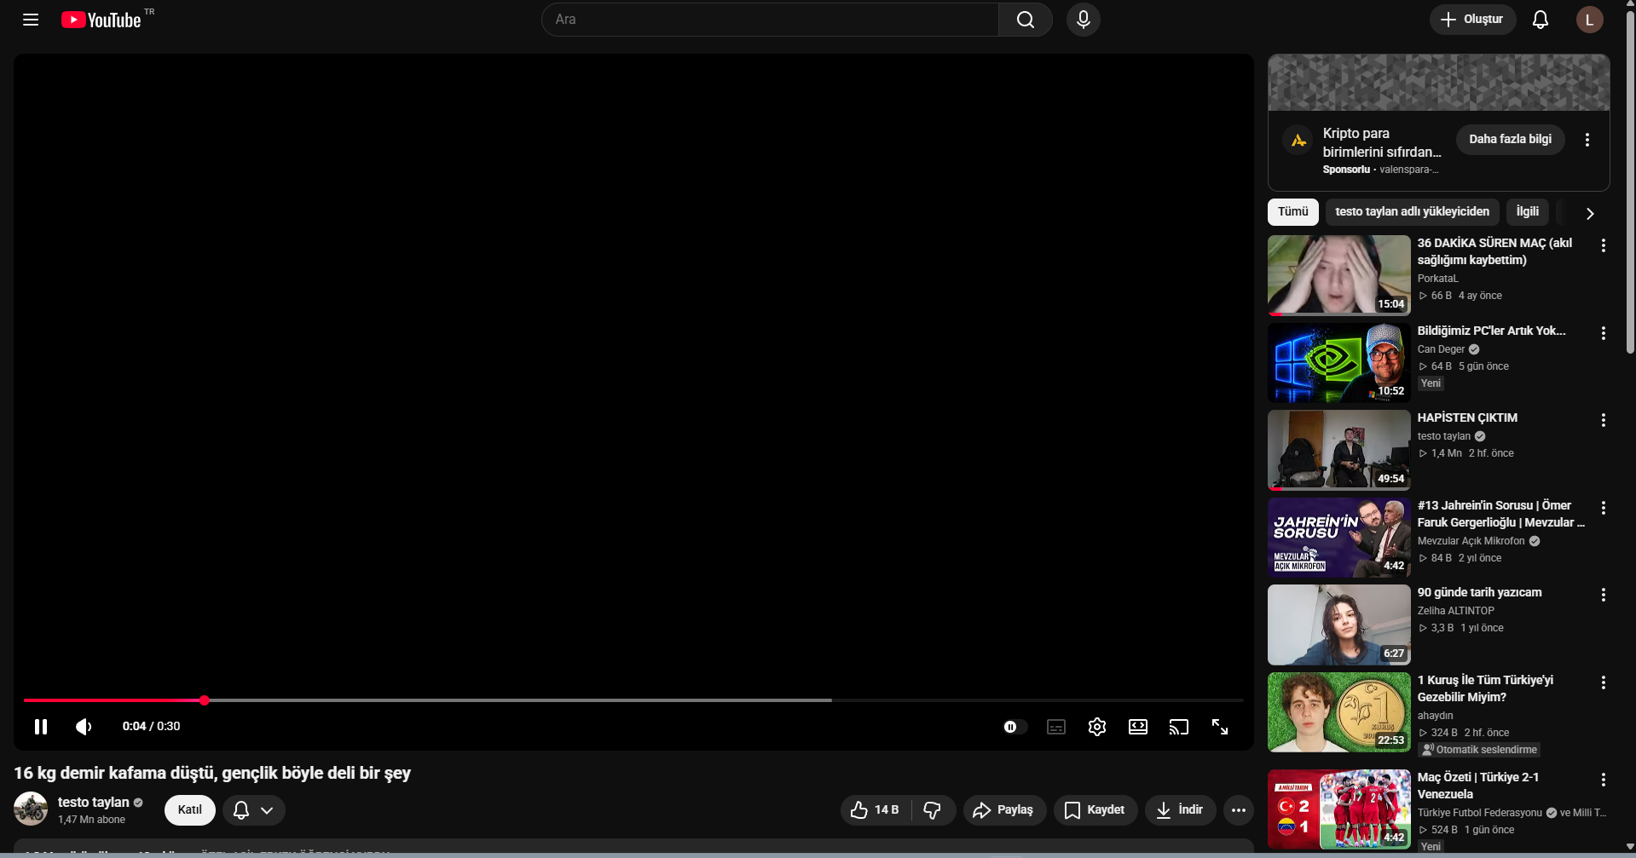Click the 0:04 / 0:30 time display
Screen dimensions: 1636x858
pyautogui.click(x=151, y=727)
